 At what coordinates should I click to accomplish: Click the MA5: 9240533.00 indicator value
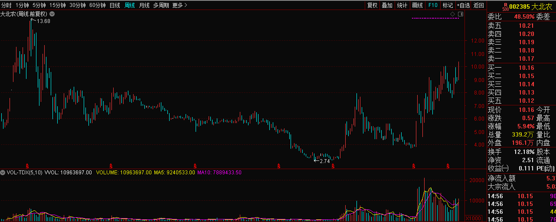tap(174, 172)
